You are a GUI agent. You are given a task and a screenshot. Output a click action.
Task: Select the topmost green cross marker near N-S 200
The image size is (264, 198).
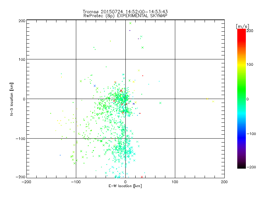(130, 23)
